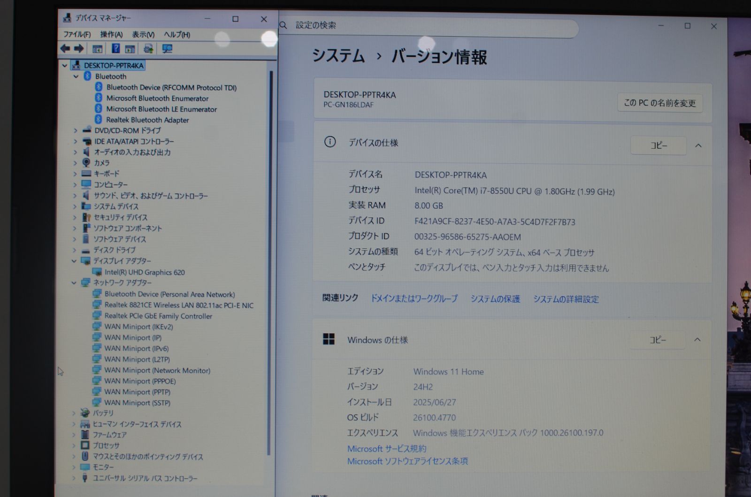This screenshot has height=497, width=751.
Task: Collapse Windows の仕様 section chevron
Action: point(697,340)
